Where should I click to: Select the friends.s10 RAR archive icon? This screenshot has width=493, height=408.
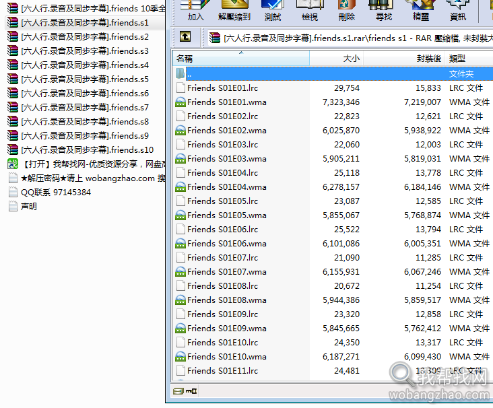(x=13, y=150)
